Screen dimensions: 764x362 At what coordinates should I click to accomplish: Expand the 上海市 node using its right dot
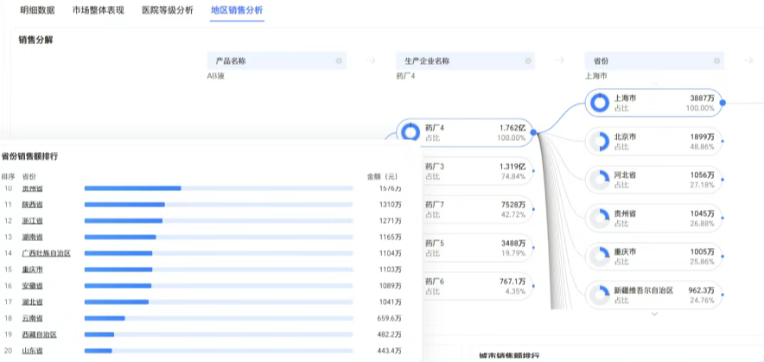(x=723, y=103)
